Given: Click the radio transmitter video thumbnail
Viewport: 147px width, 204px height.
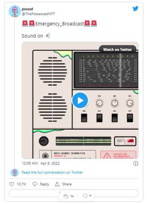Looking at the screenshot, I should click(80, 100).
